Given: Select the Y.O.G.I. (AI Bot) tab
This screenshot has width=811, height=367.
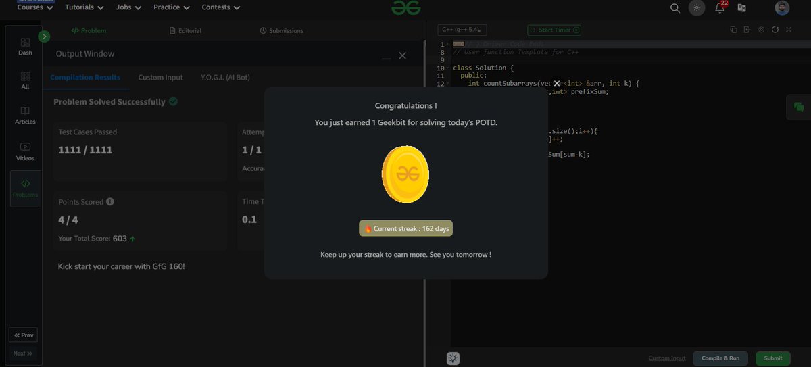Looking at the screenshot, I should click(x=225, y=77).
